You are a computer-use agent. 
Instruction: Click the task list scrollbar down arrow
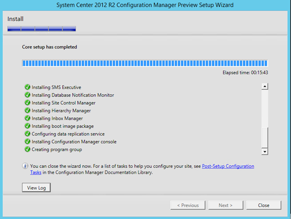point(265,152)
